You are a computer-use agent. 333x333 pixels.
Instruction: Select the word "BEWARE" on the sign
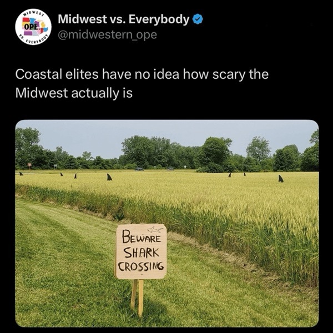click(x=142, y=238)
